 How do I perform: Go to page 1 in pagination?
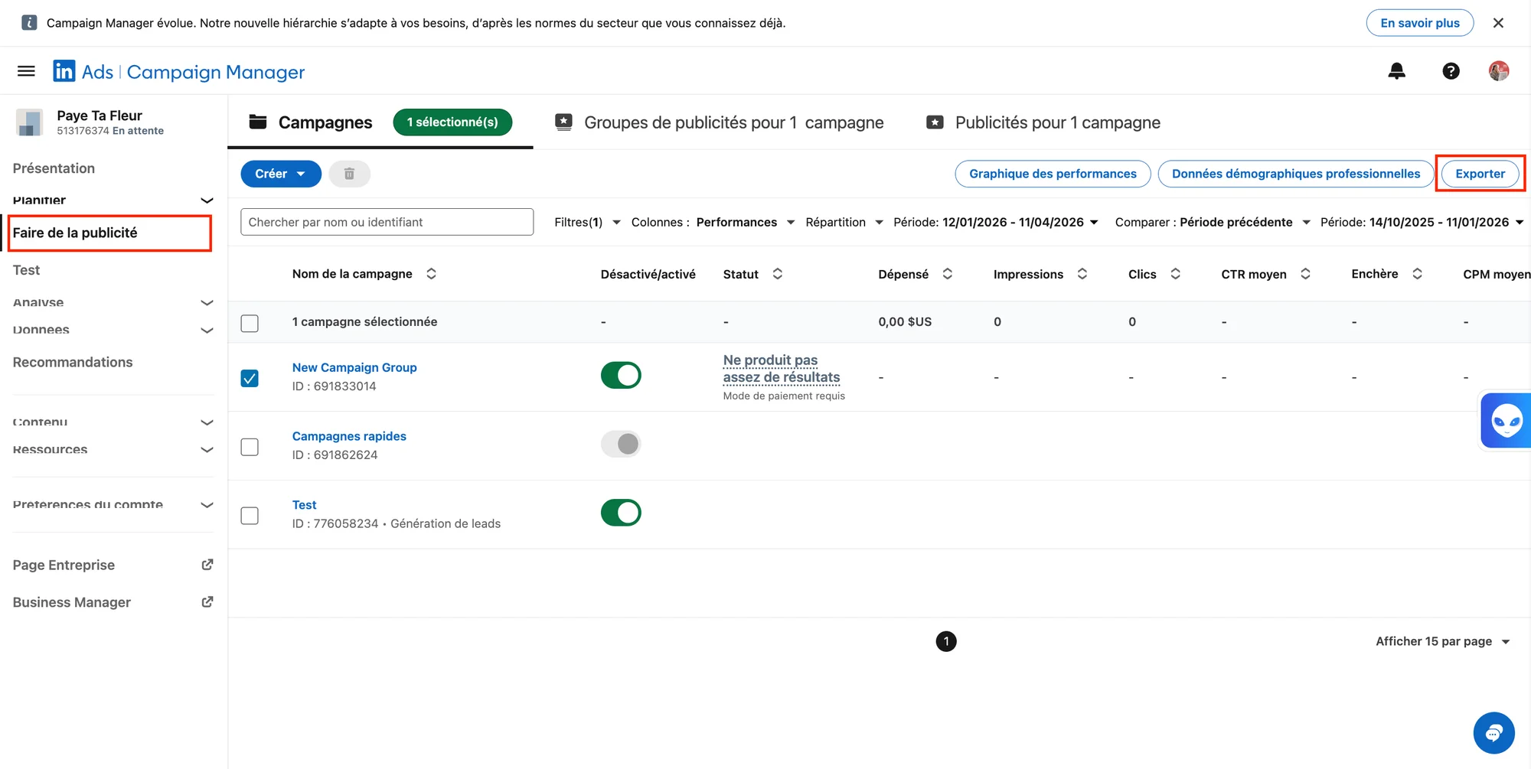click(946, 641)
